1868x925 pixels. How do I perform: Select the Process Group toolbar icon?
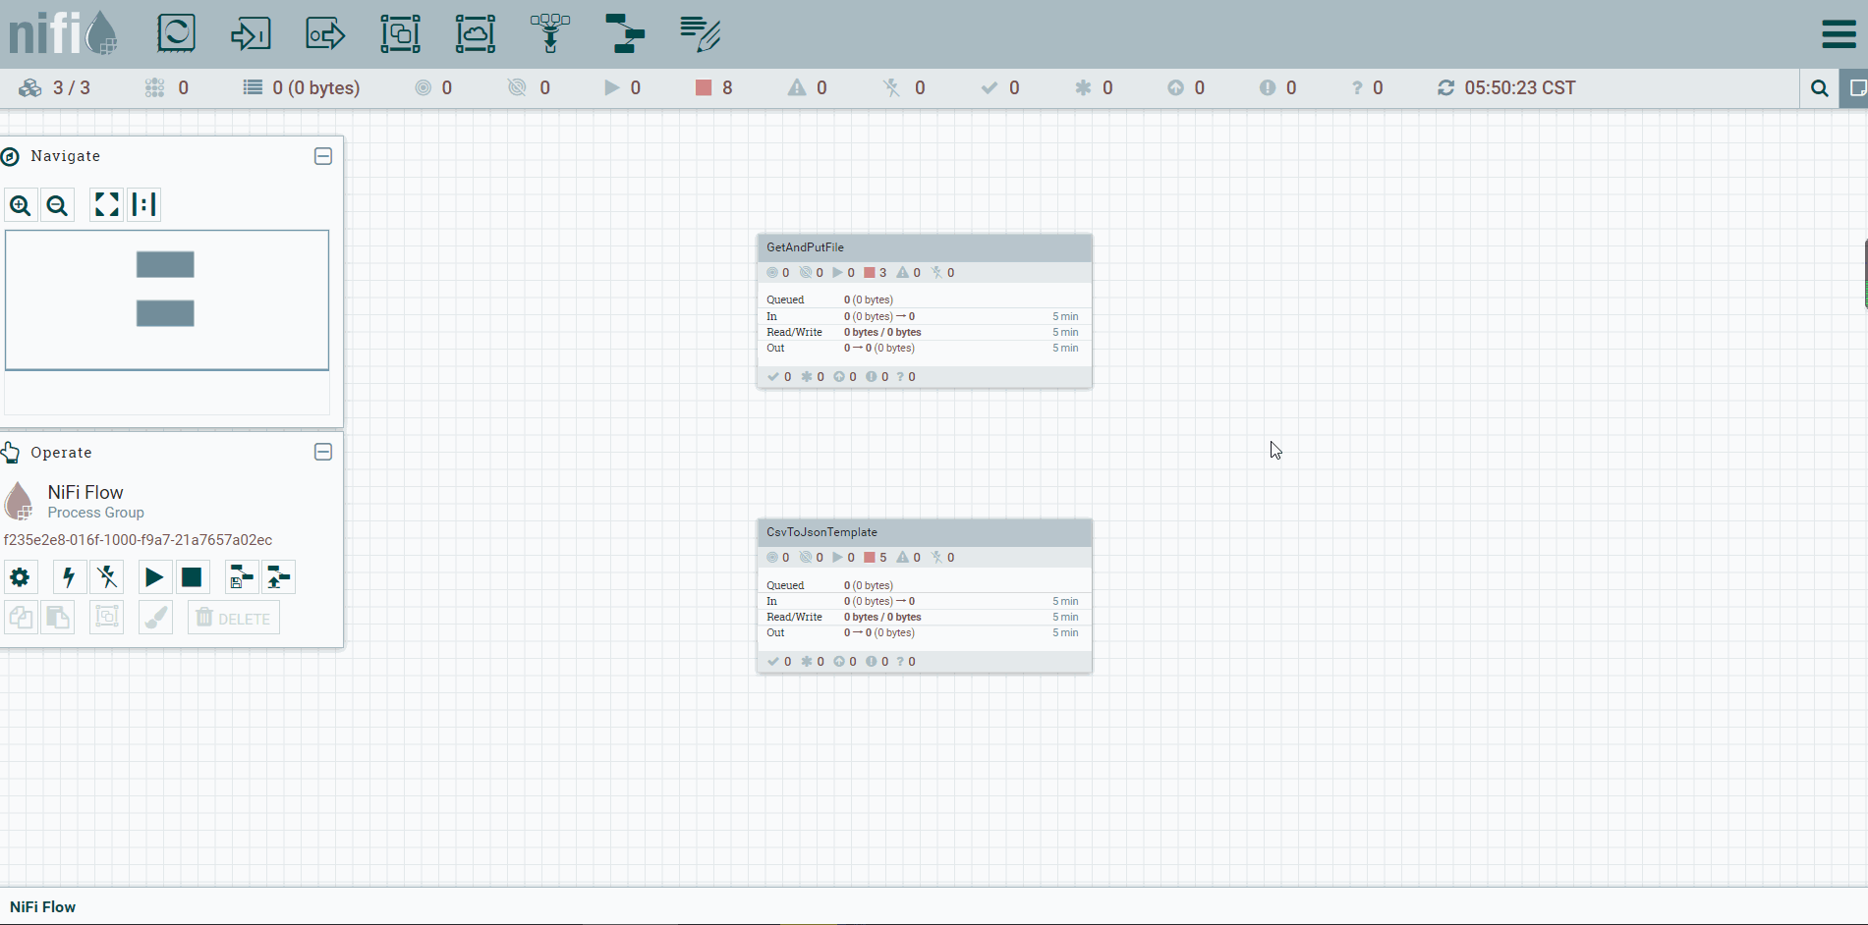pyautogui.click(x=400, y=33)
